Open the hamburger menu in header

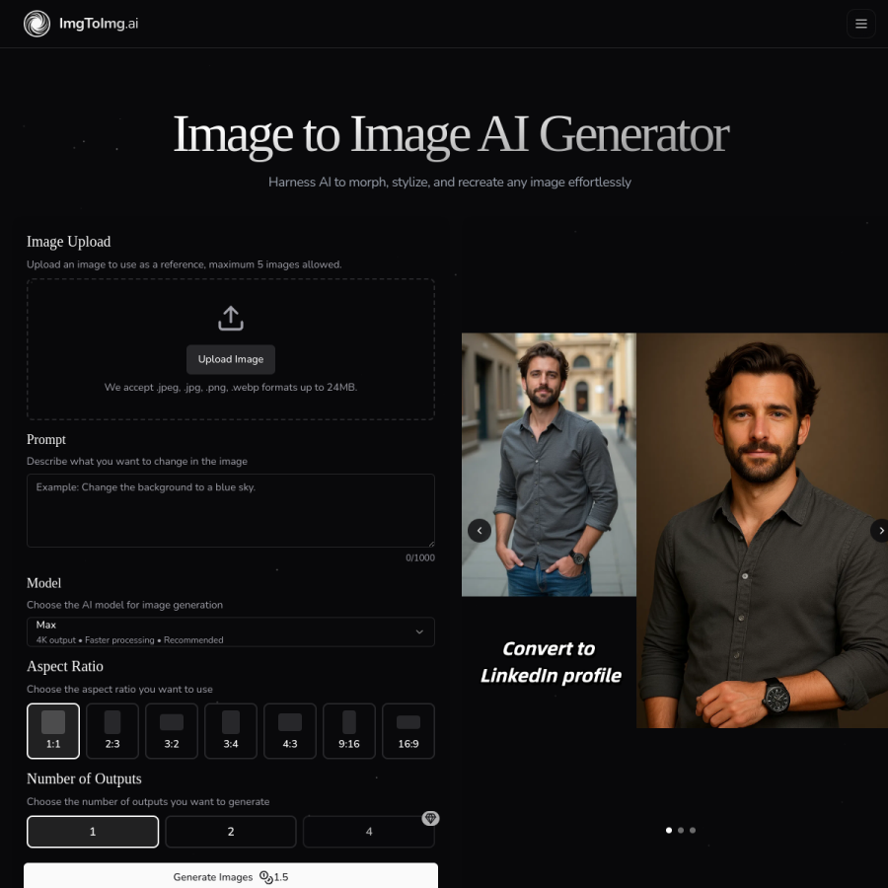(860, 24)
